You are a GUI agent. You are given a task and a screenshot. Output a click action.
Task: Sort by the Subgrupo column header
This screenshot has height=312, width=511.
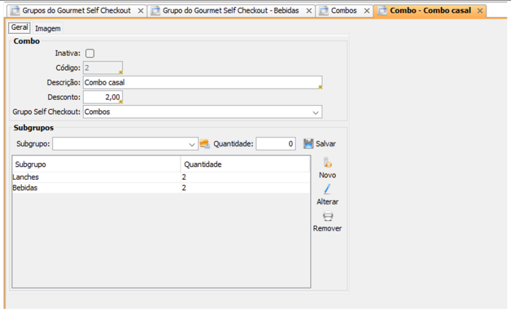(x=97, y=164)
